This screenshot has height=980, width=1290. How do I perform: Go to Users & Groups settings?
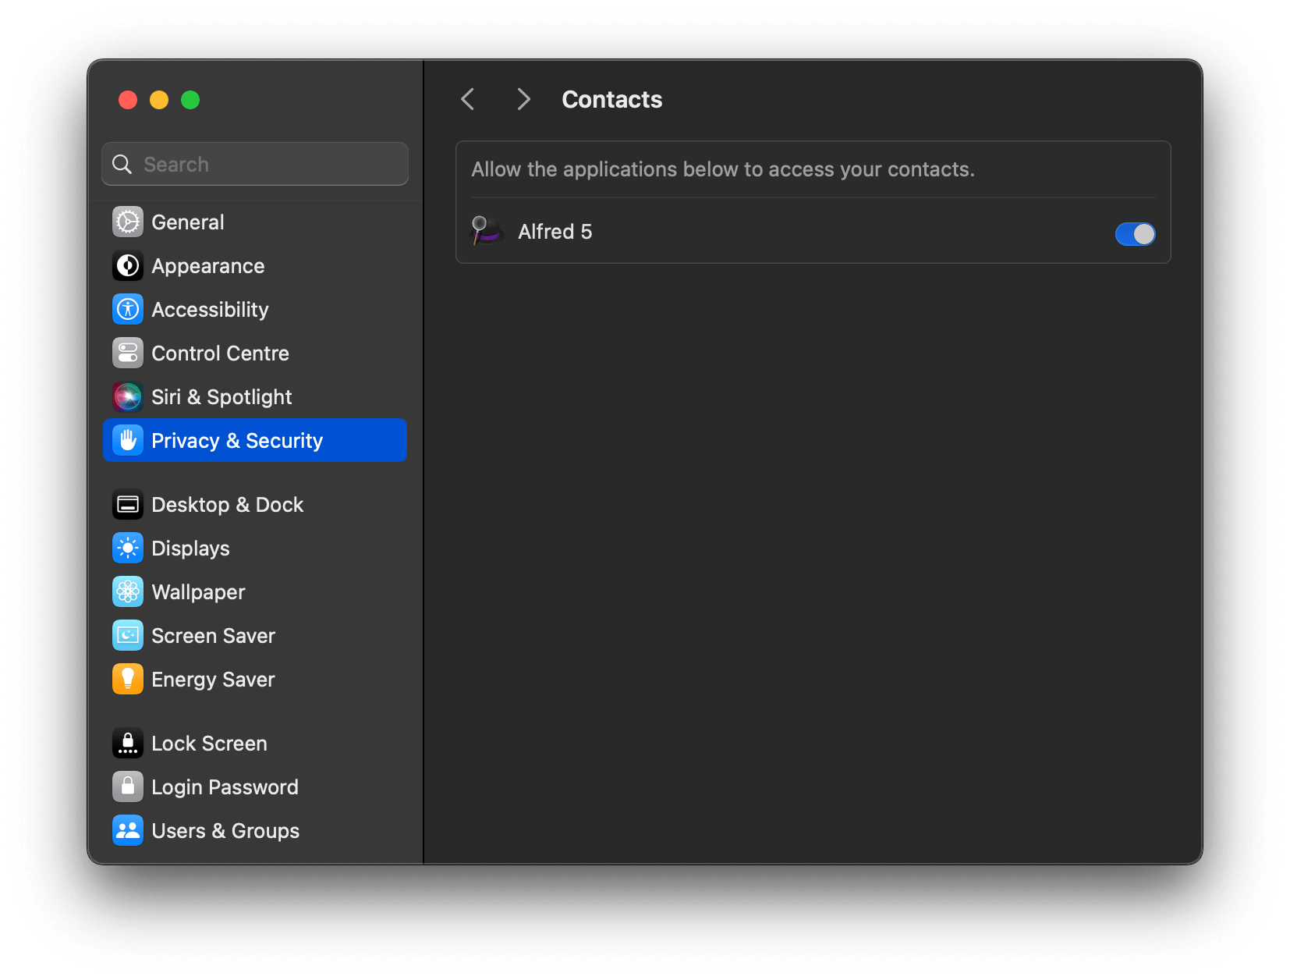coord(127,830)
